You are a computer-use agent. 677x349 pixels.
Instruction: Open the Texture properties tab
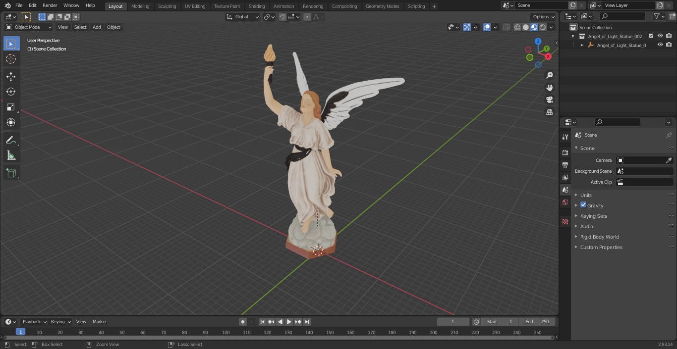[565, 221]
